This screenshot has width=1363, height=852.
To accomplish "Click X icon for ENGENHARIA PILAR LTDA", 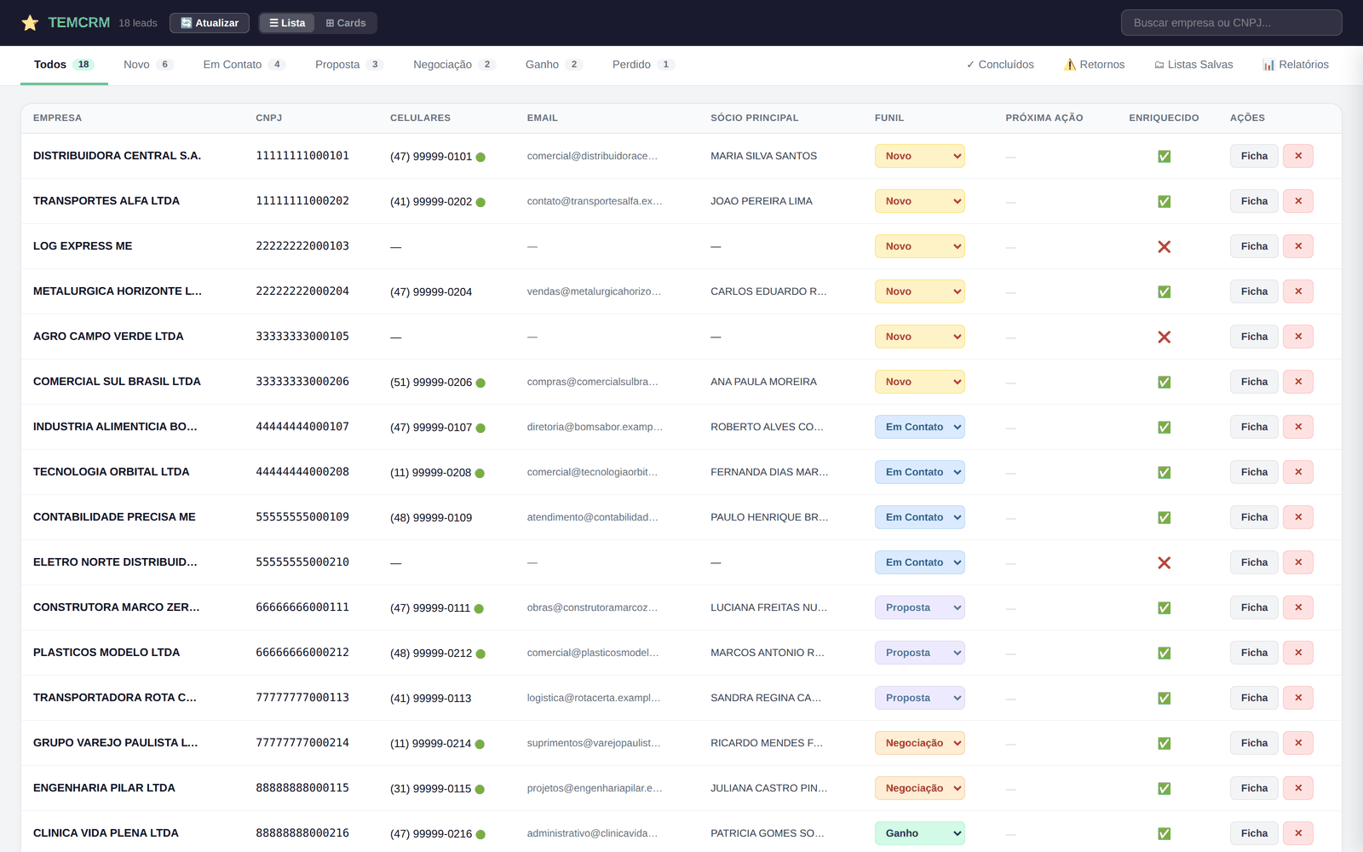I will pyautogui.click(x=1298, y=788).
